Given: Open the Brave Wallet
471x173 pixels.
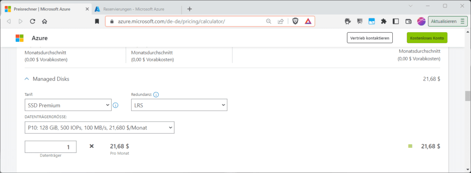Looking at the screenshot, I should [408, 21].
